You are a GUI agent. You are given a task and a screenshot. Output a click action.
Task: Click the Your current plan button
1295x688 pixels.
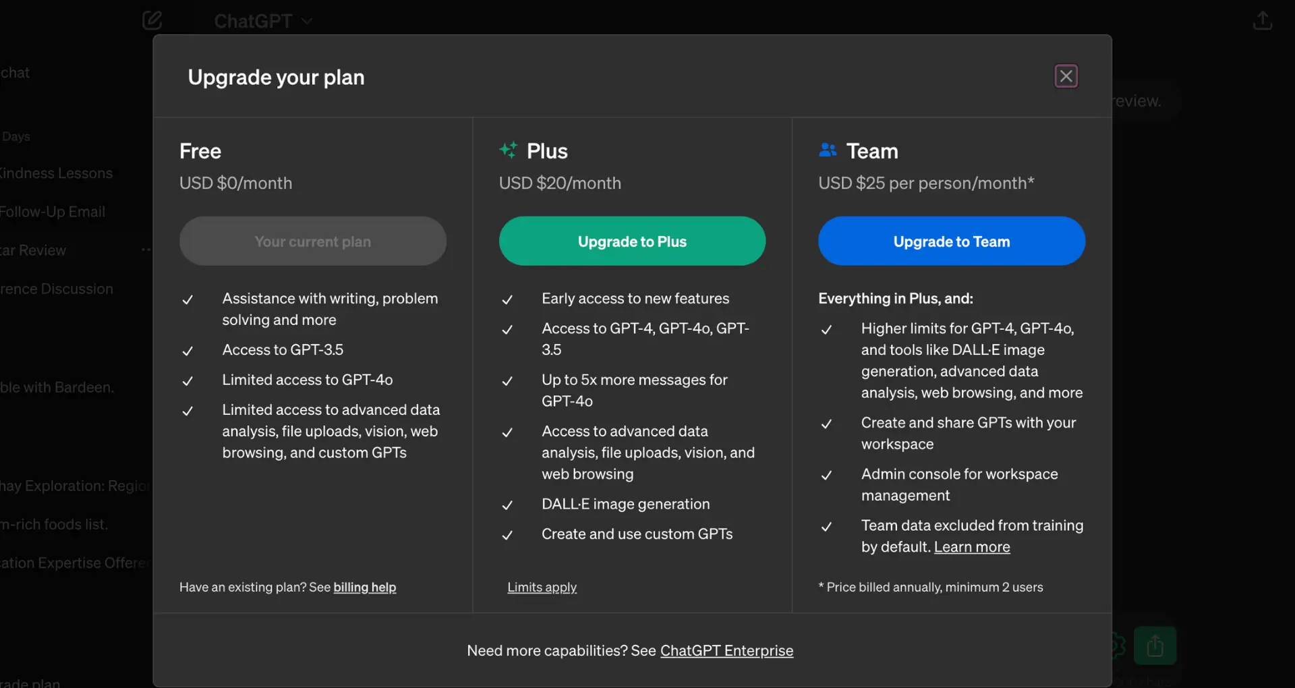coord(312,241)
